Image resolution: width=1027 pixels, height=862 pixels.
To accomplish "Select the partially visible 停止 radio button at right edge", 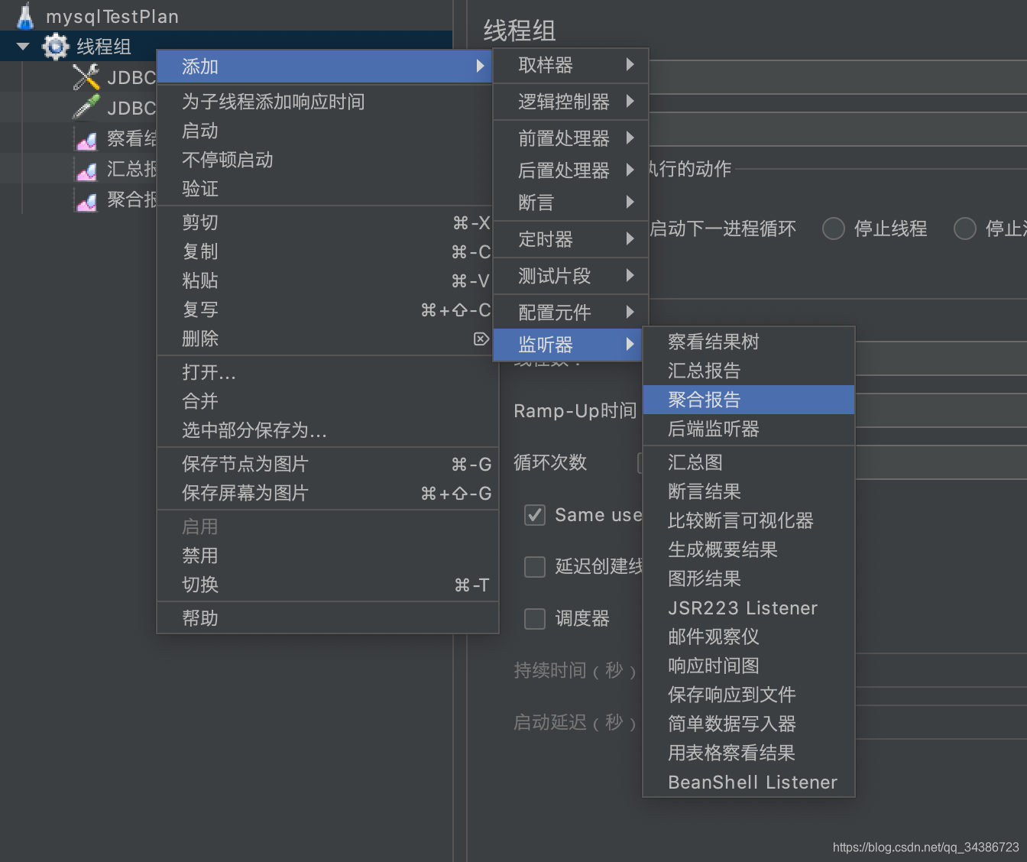I will [965, 228].
